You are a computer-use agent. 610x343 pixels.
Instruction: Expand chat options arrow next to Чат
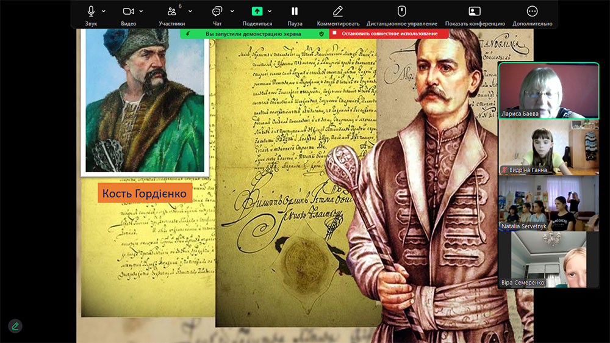point(232,12)
